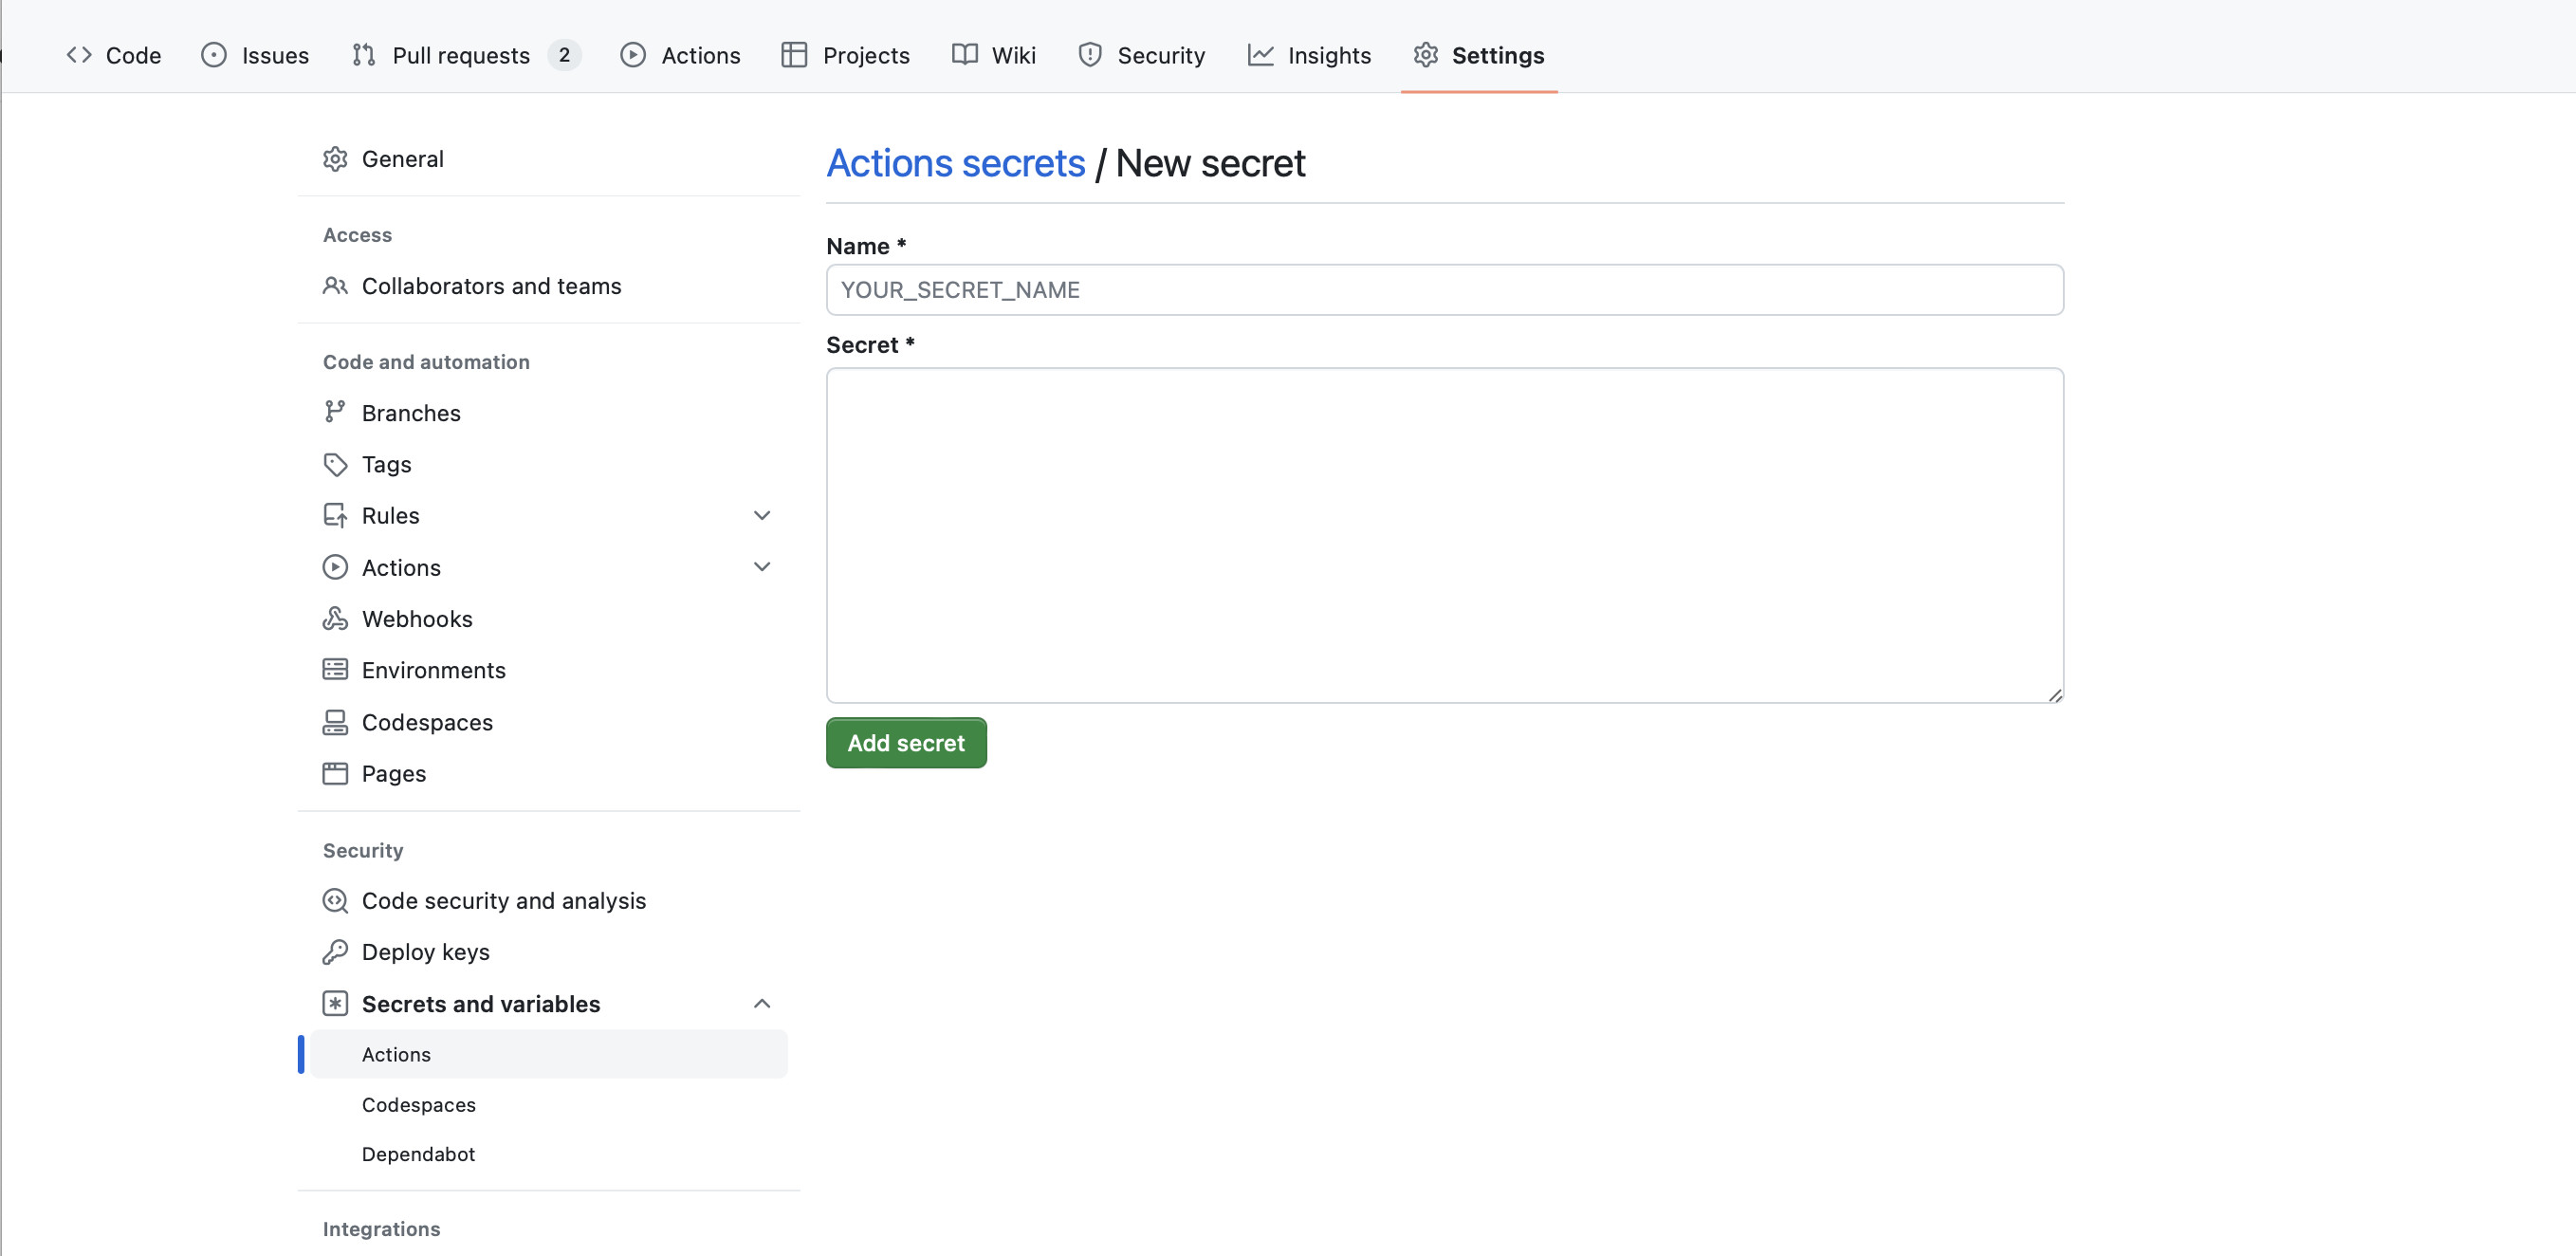Click the General gear icon
2576x1256 pixels.
pos(335,159)
